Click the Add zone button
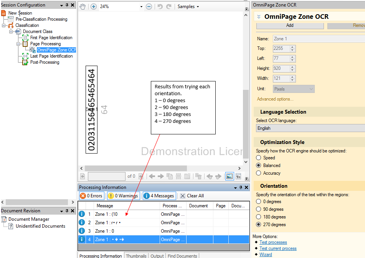Image resolution: width=365 pixels, height=258 pixels. click(x=290, y=25)
